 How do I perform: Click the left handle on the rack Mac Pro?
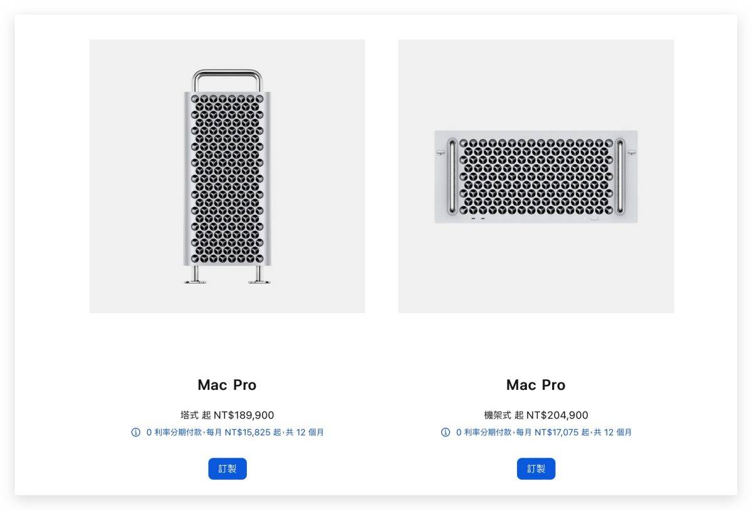[x=452, y=176]
